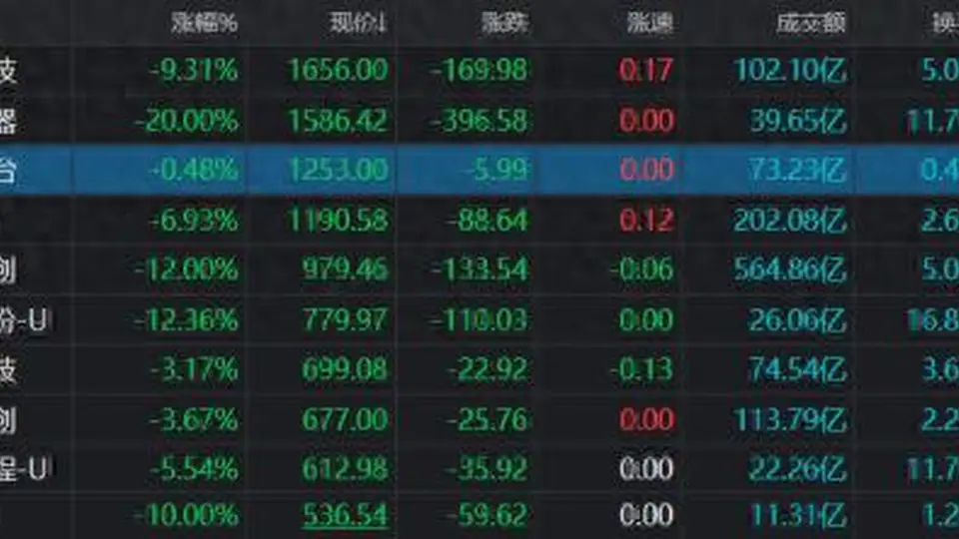Select the row priced 1656.00
Screen dimensions: 959x539
[479, 70]
